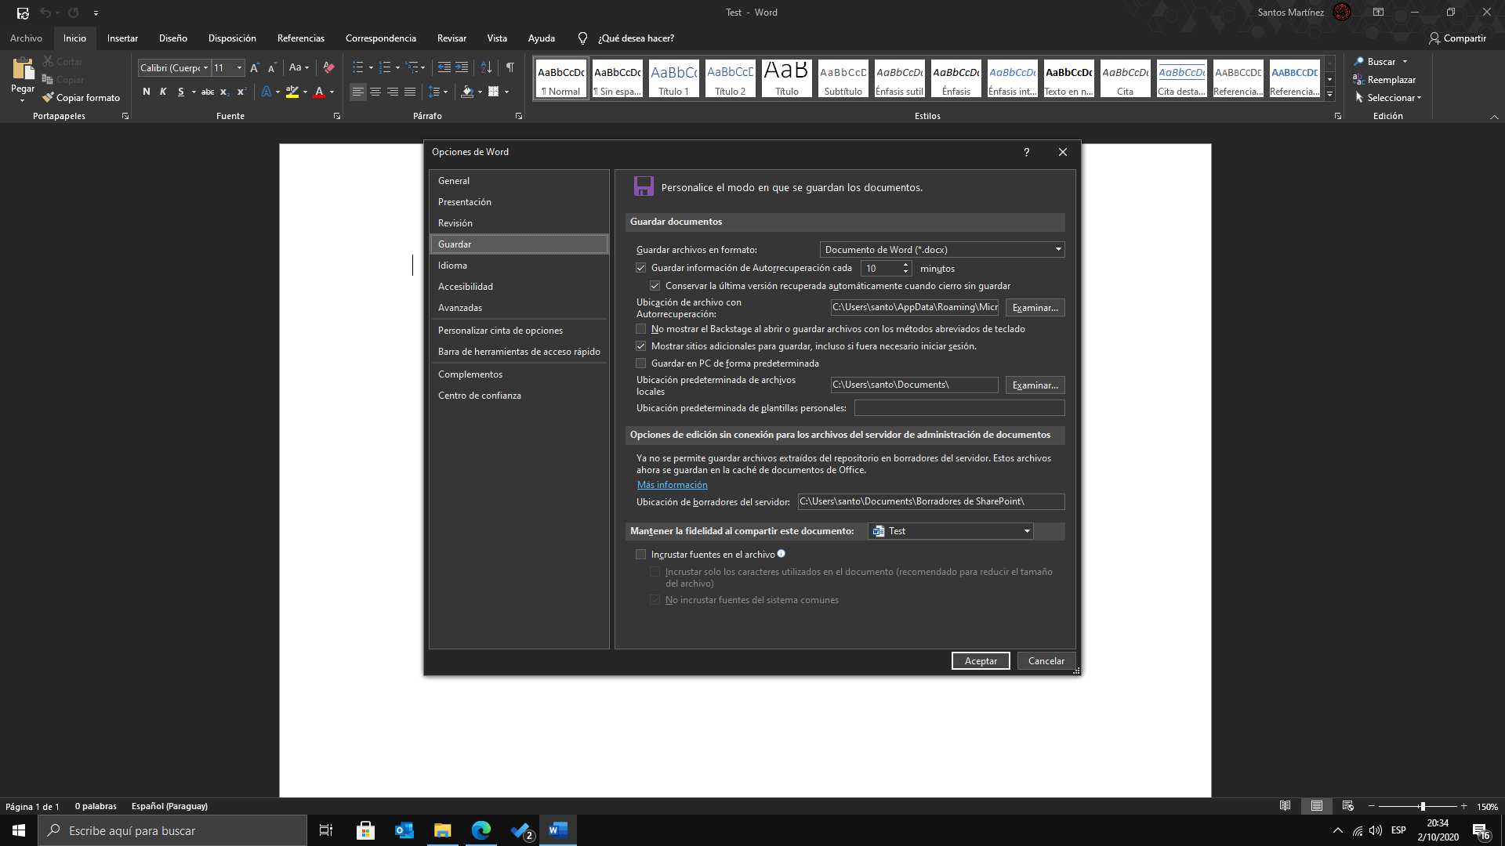This screenshot has width=1505, height=846.
Task: Select the Avanzadas options category
Action: tap(460, 308)
